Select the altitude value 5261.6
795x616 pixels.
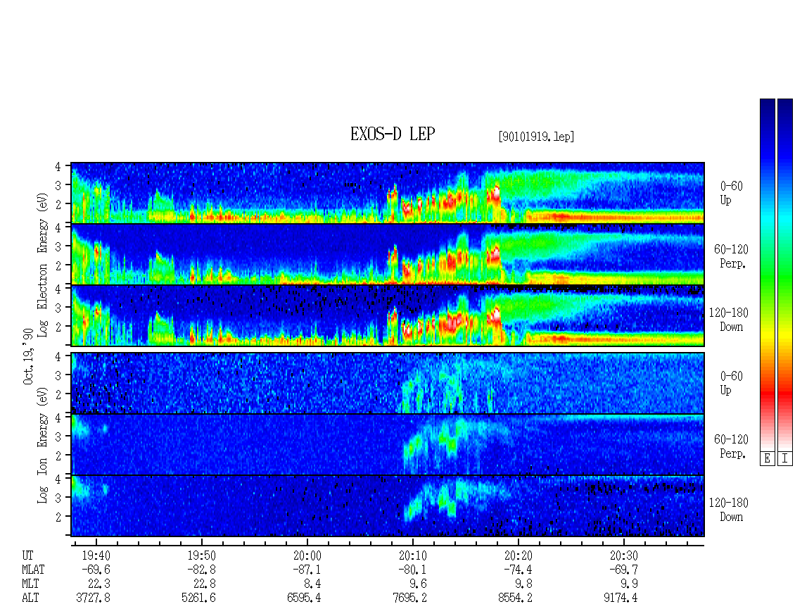tap(198, 598)
